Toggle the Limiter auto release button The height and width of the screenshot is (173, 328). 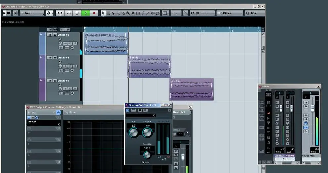[x=143, y=162]
